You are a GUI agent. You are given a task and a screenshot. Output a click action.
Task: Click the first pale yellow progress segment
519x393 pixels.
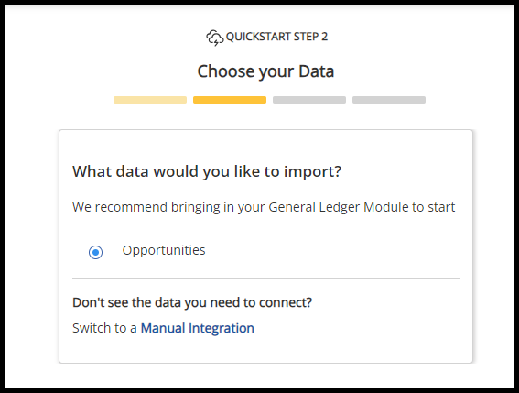(x=150, y=100)
